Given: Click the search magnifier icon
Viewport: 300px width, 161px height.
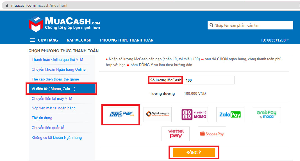Looking at the screenshot, I should (x=211, y=25).
